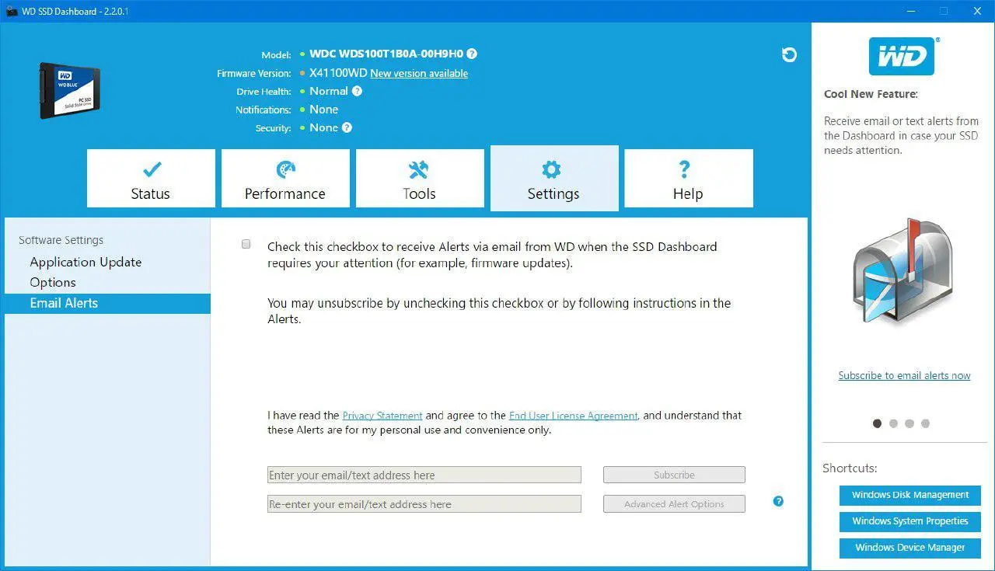Select the fourth carousel dot
This screenshot has width=995, height=571.
(x=925, y=423)
